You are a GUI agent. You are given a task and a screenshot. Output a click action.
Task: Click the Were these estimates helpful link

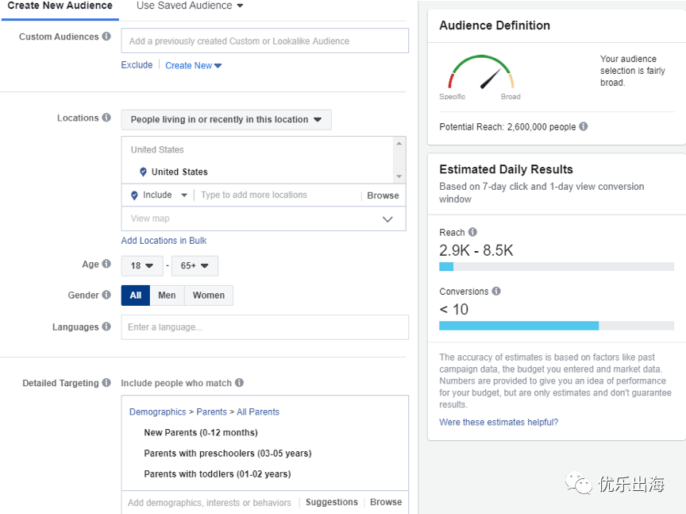pos(499,423)
